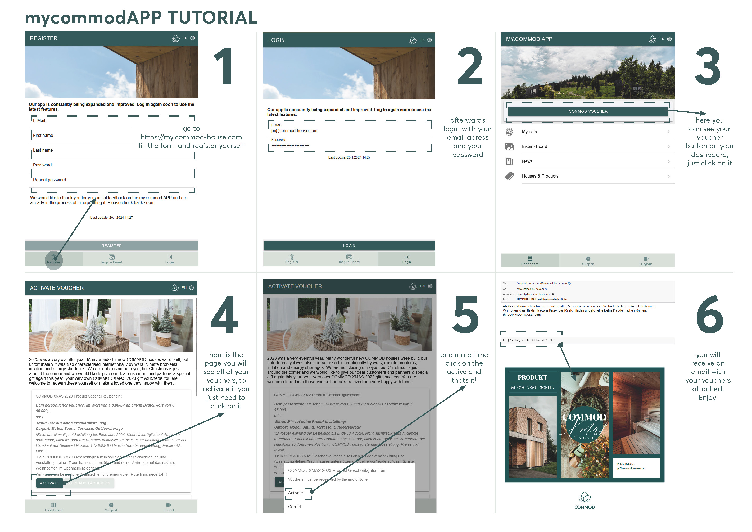Click the ACTIVATE button on the voucher card

tap(49, 483)
